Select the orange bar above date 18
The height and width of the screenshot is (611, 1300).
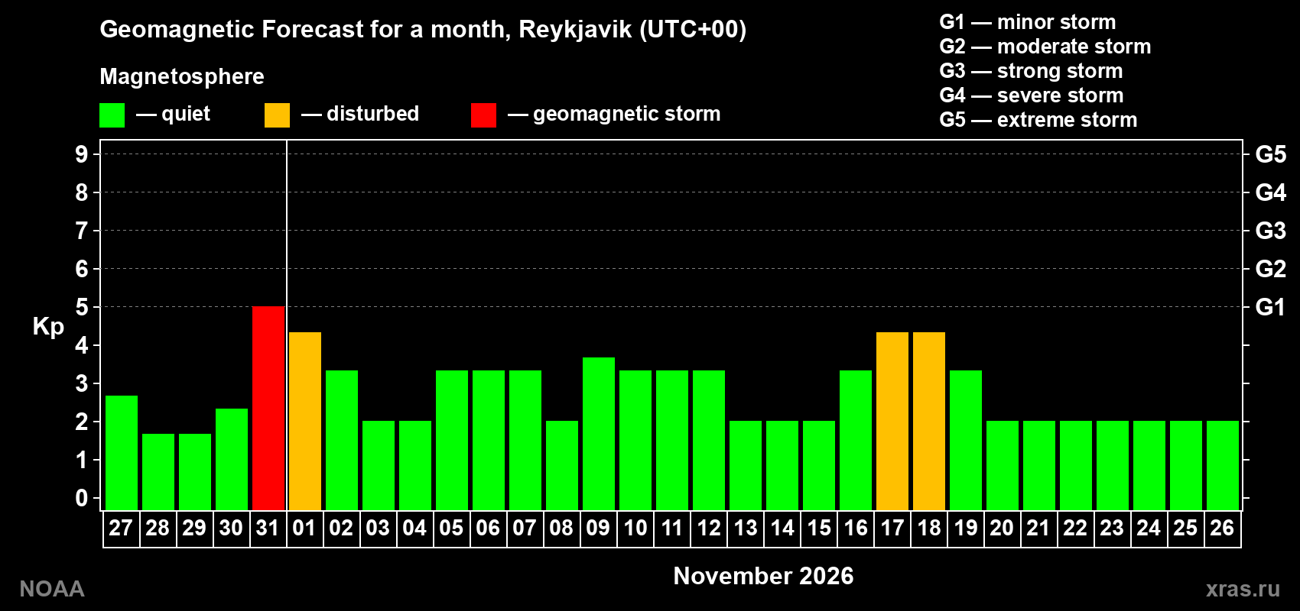tap(929, 421)
